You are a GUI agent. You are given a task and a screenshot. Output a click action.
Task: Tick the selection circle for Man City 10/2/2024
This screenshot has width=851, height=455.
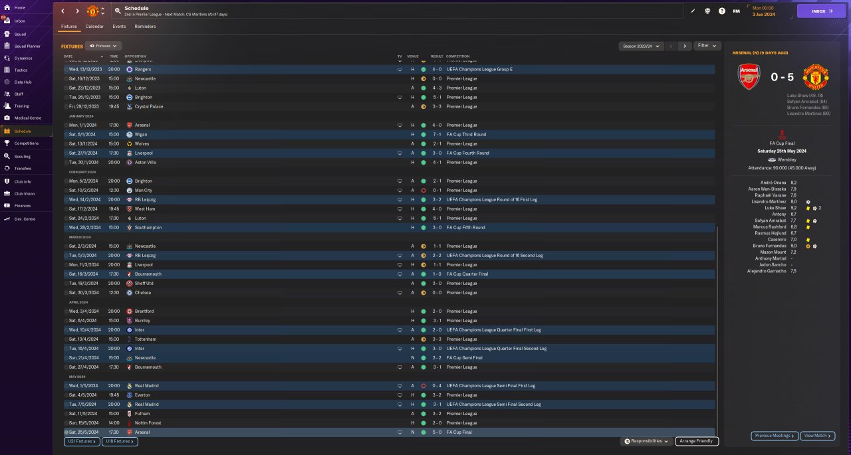(66, 190)
